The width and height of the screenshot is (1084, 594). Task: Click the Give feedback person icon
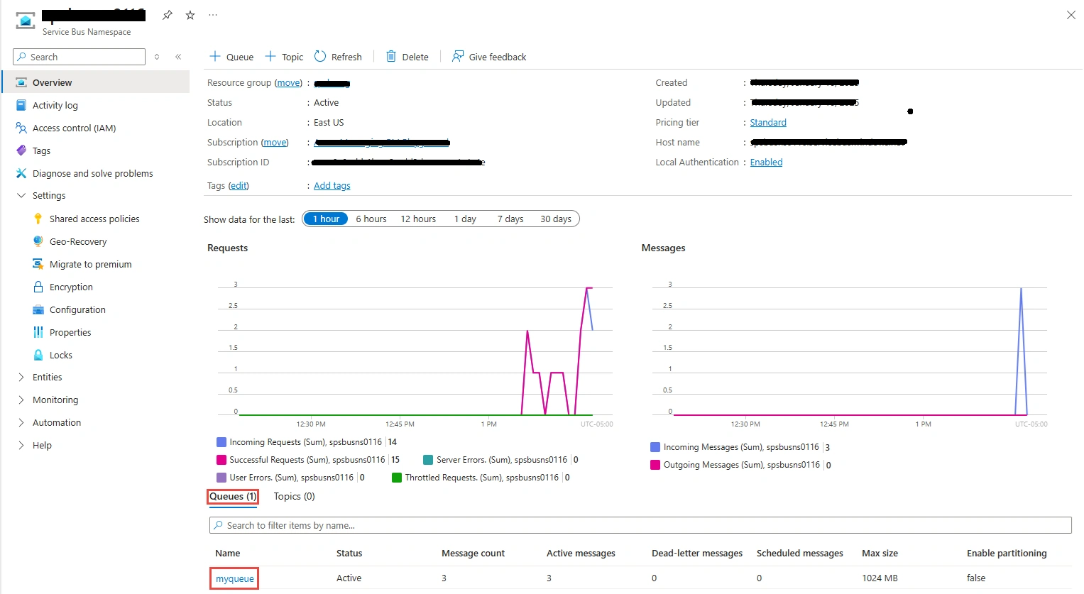point(458,56)
